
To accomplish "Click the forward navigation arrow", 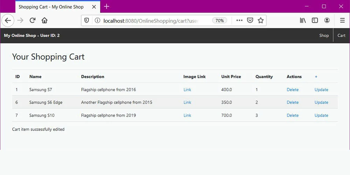I will click(20, 21).
